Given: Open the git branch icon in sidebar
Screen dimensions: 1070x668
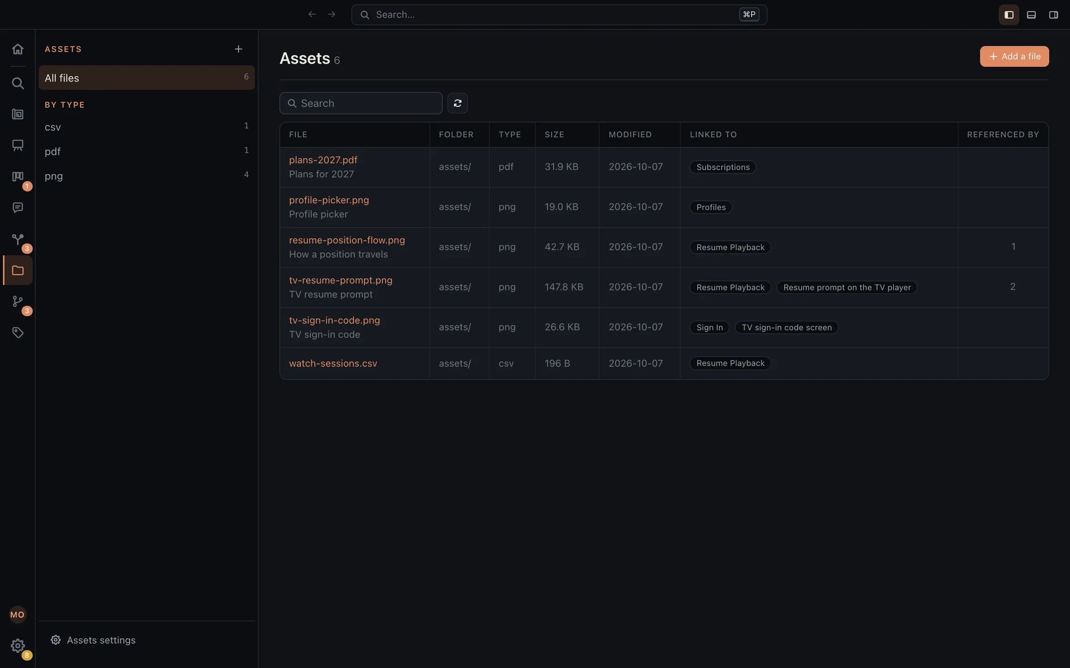Looking at the screenshot, I should point(18,301).
